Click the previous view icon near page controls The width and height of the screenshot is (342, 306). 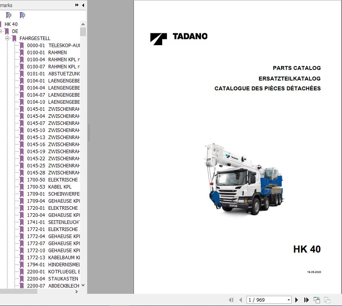click(x=316, y=299)
